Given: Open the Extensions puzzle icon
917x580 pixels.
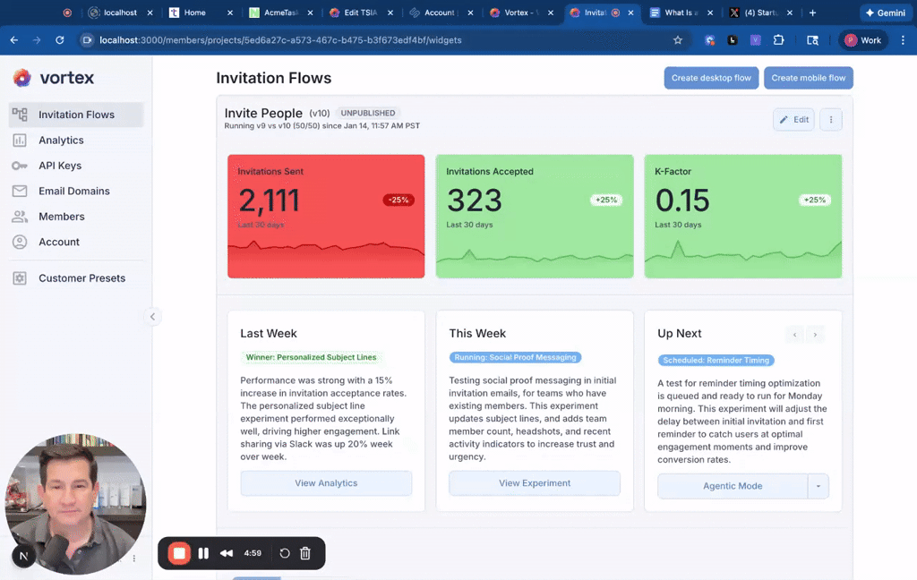Looking at the screenshot, I should [778, 40].
